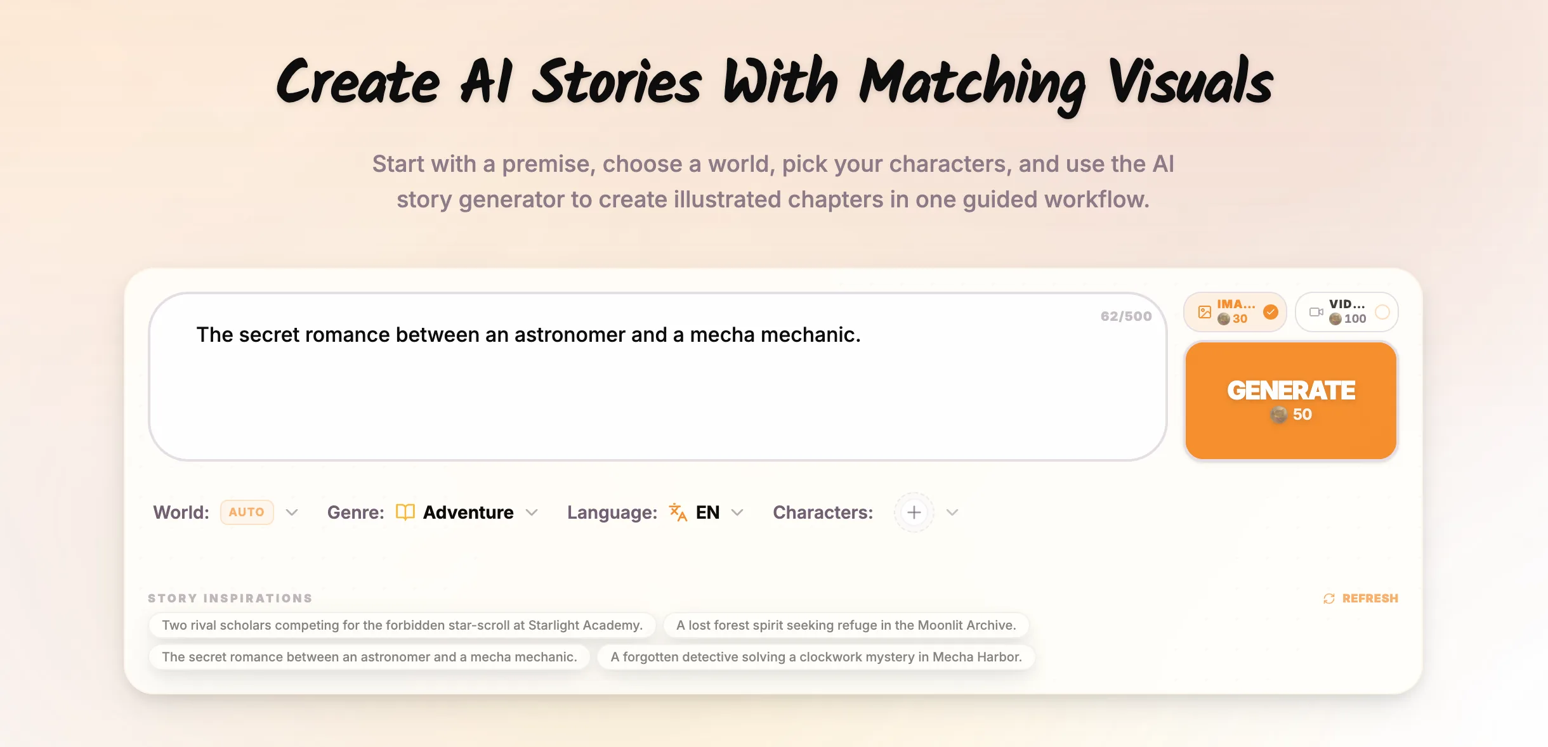Select the video mode radio circle
The width and height of the screenshot is (1548, 747).
1382,312
